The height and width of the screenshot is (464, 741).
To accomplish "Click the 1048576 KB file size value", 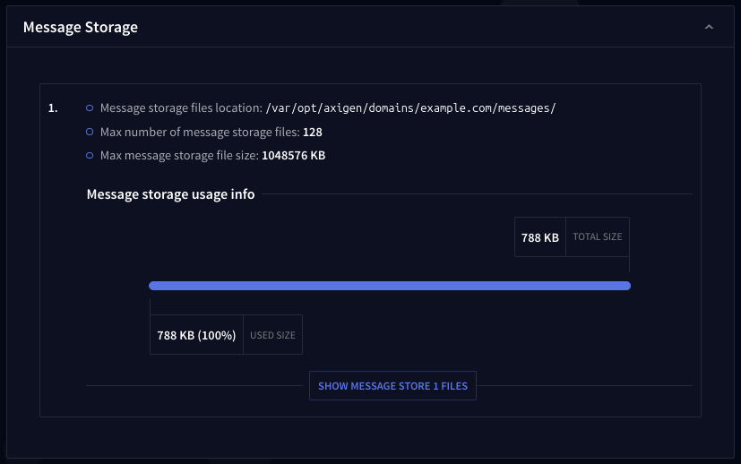I will coord(293,155).
